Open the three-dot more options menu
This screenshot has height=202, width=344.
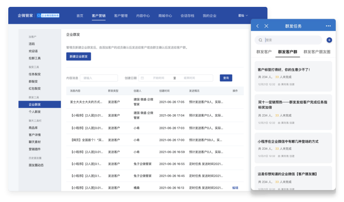pyautogui.click(x=328, y=26)
